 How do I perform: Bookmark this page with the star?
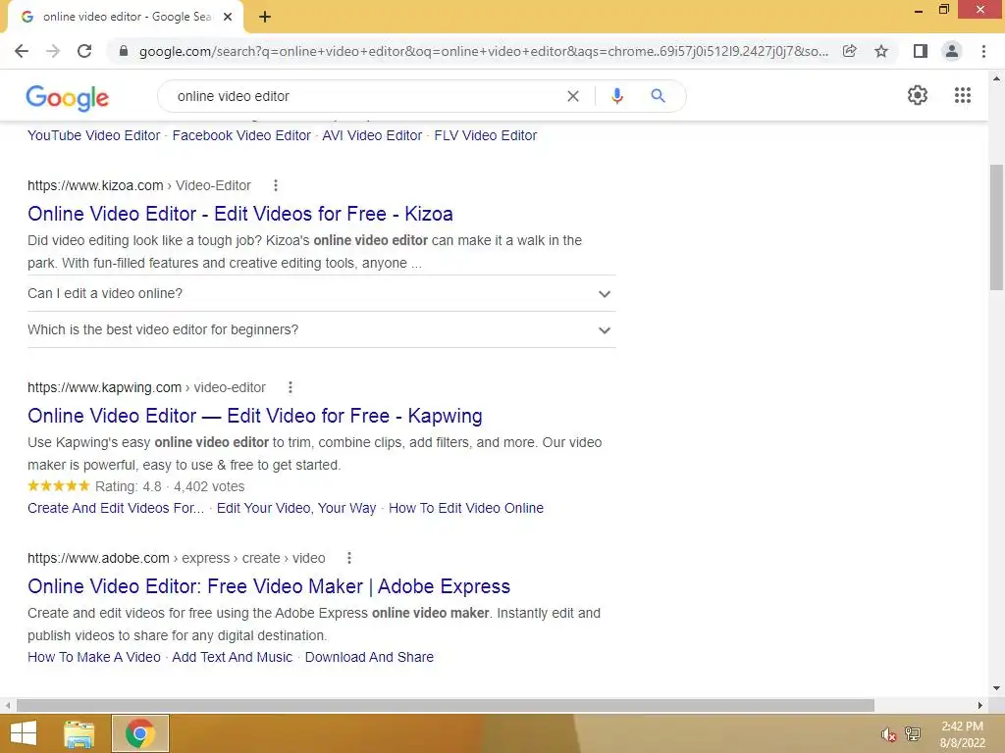pos(881,51)
